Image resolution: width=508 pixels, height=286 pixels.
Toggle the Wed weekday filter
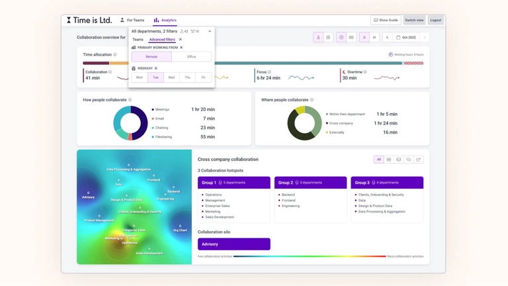tap(171, 77)
